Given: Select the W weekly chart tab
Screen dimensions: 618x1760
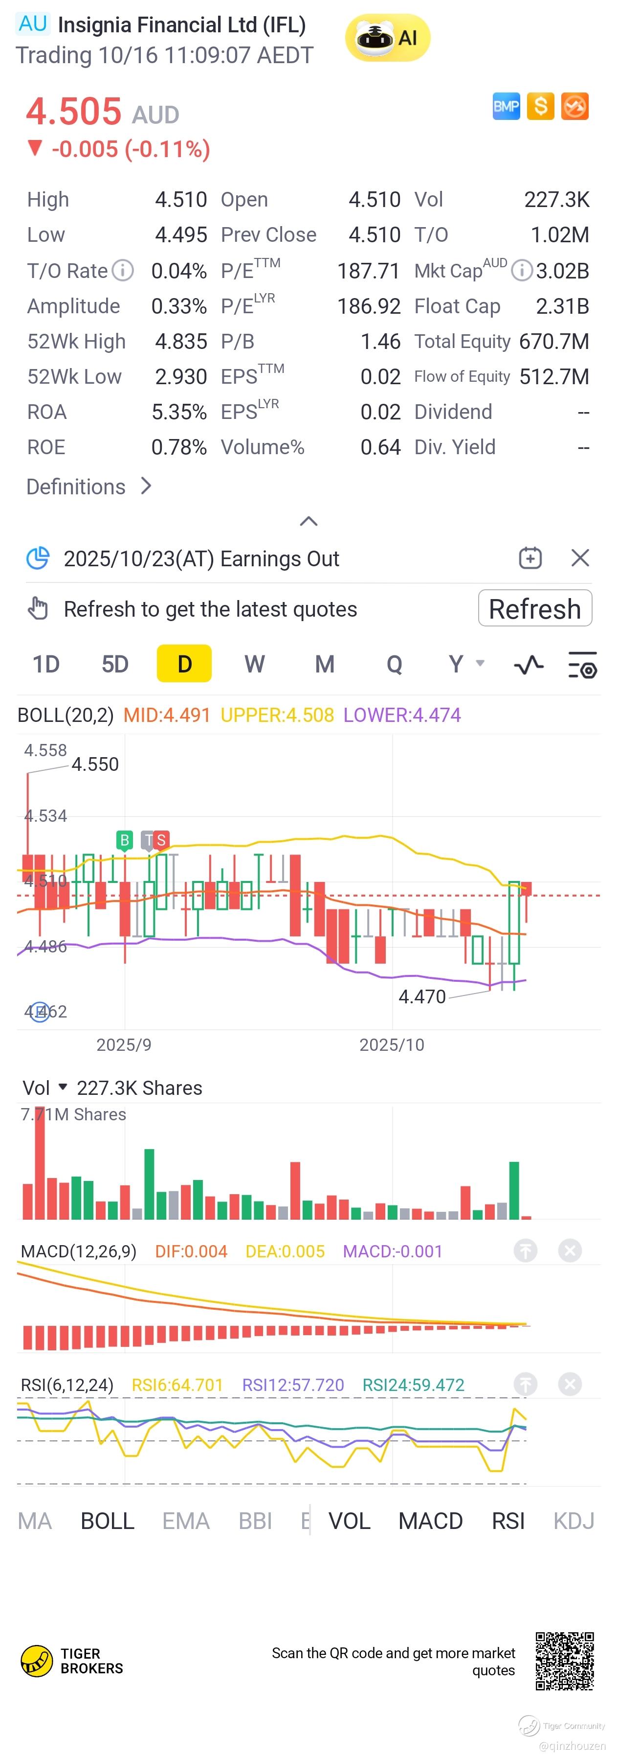Looking at the screenshot, I should (x=255, y=663).
